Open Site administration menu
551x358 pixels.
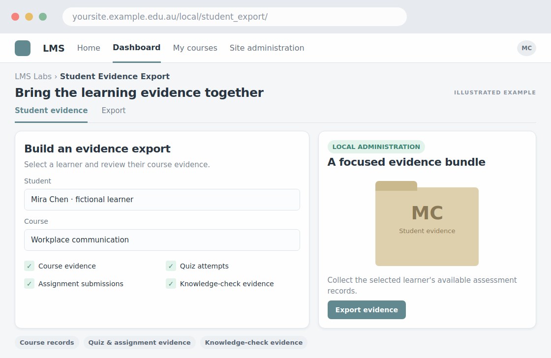(267, 48)
